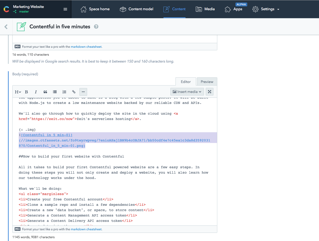Collapse additional toolbar options ellipsis
Screen dimensions: 319x241
pyautogui.click(x=83, y=92)
